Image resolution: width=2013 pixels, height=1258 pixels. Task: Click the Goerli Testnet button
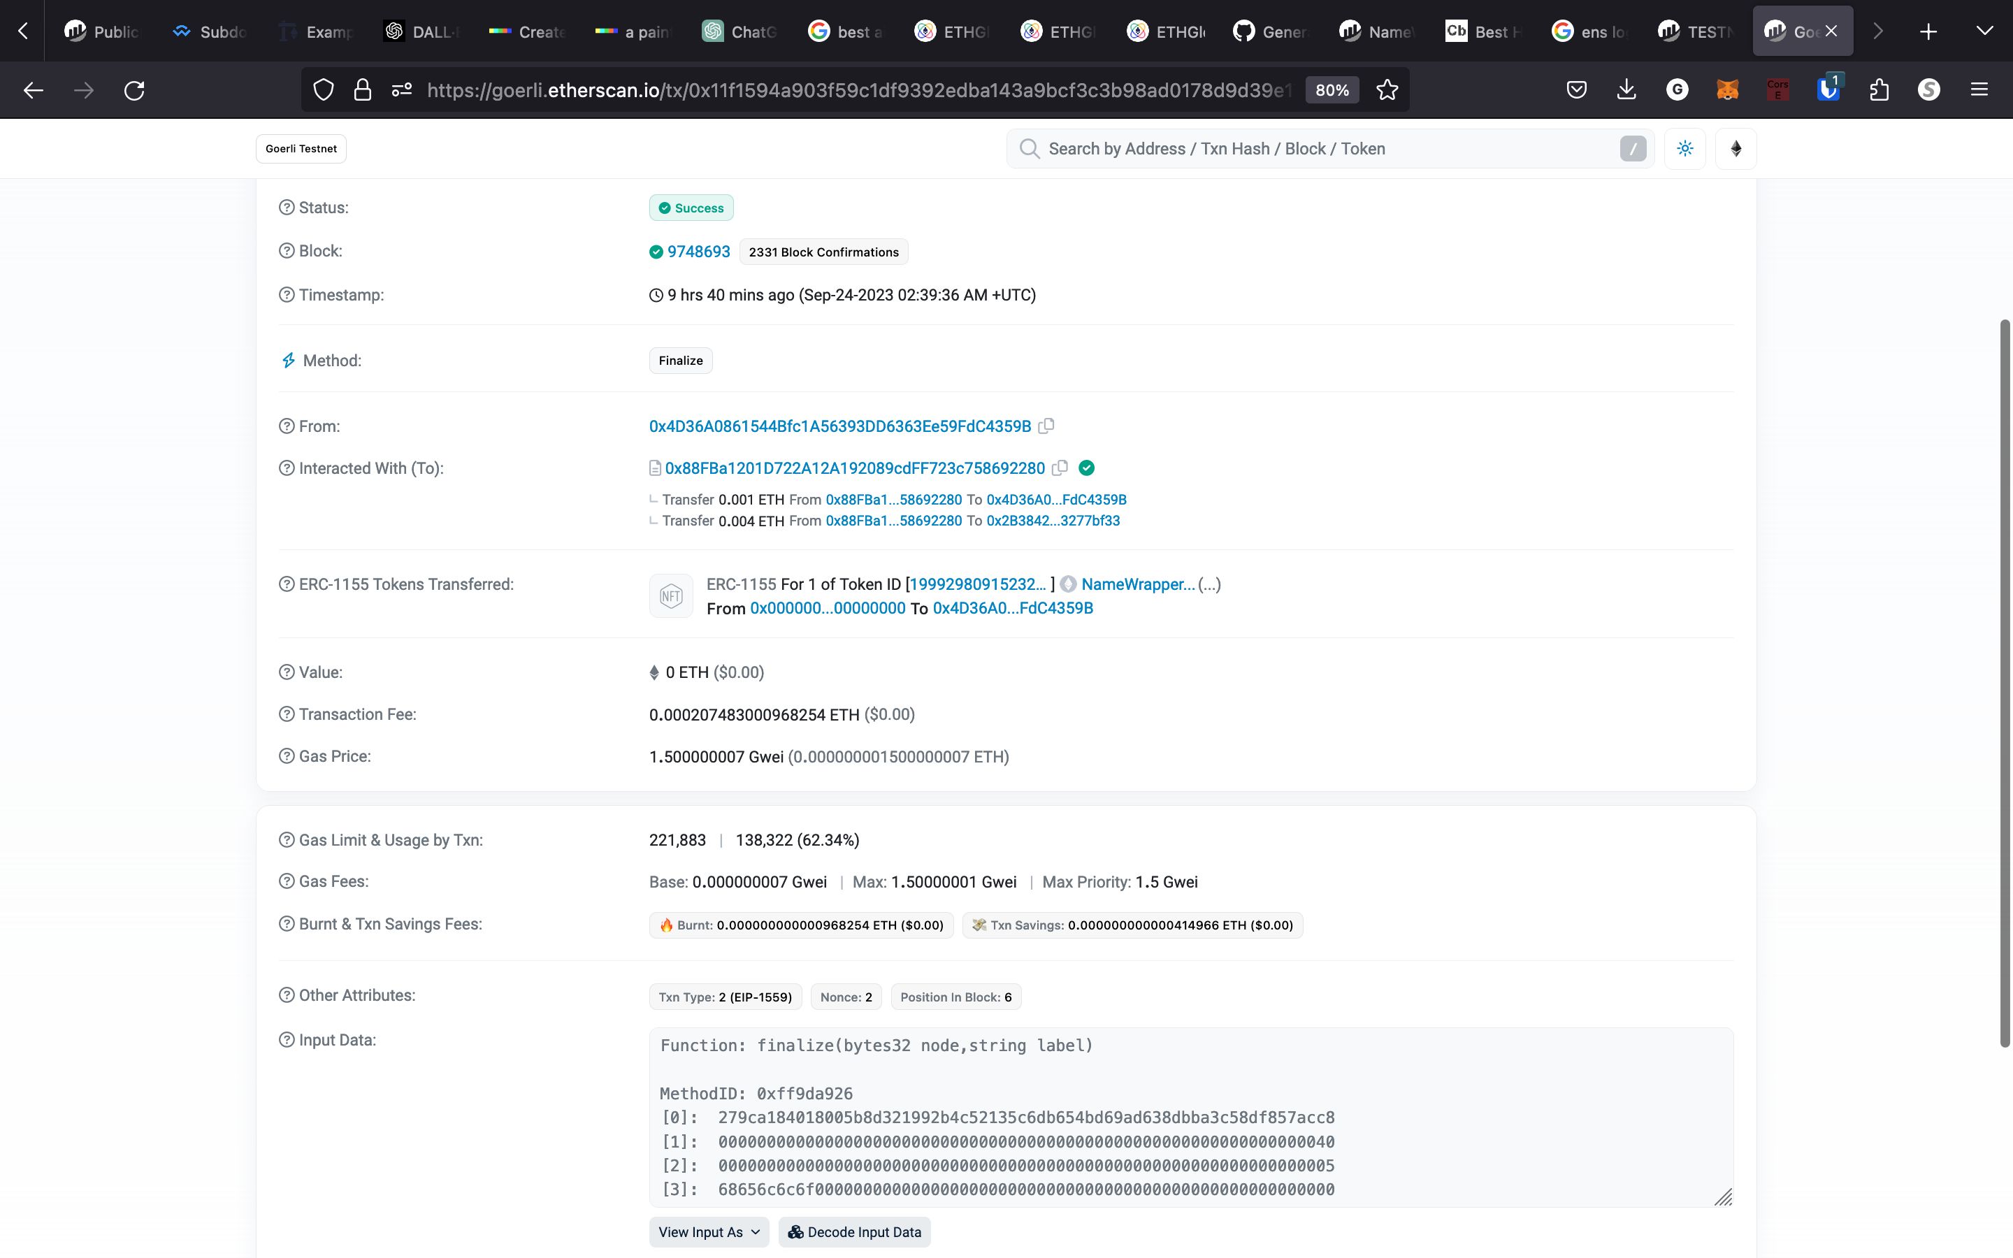(301, 149)
